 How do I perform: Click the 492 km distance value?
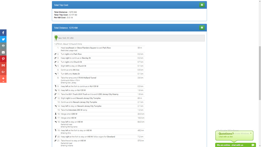(141, 130)
